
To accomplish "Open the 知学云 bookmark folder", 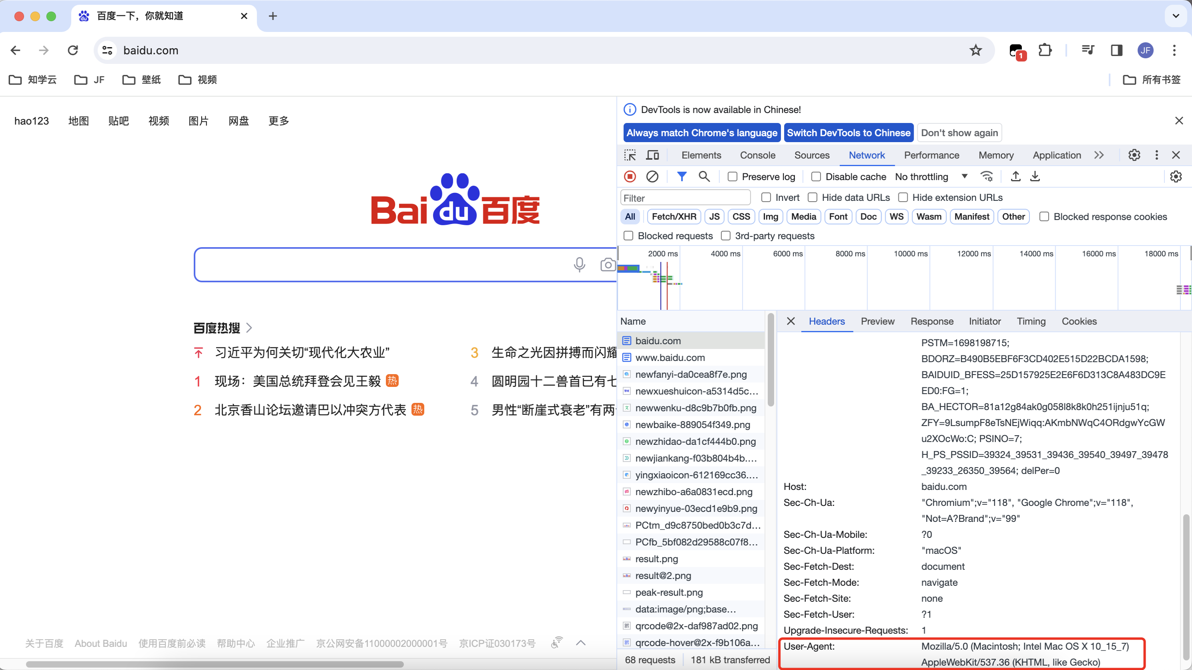I will [33, 79].
